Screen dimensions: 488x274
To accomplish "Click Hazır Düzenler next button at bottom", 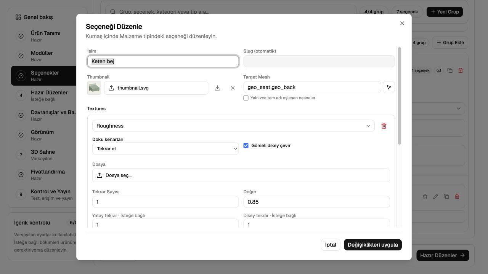I will pyautogui.click(x=443, y=255).
